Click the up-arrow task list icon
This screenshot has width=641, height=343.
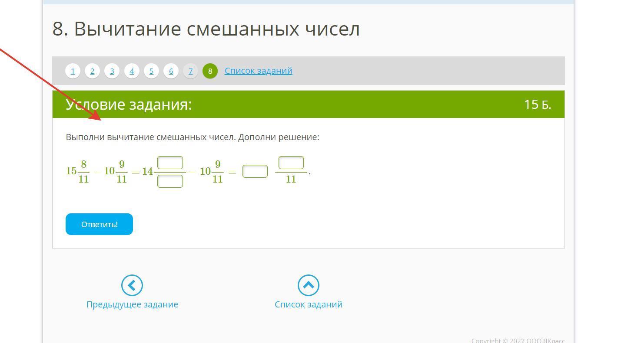[x=308, y=285]
